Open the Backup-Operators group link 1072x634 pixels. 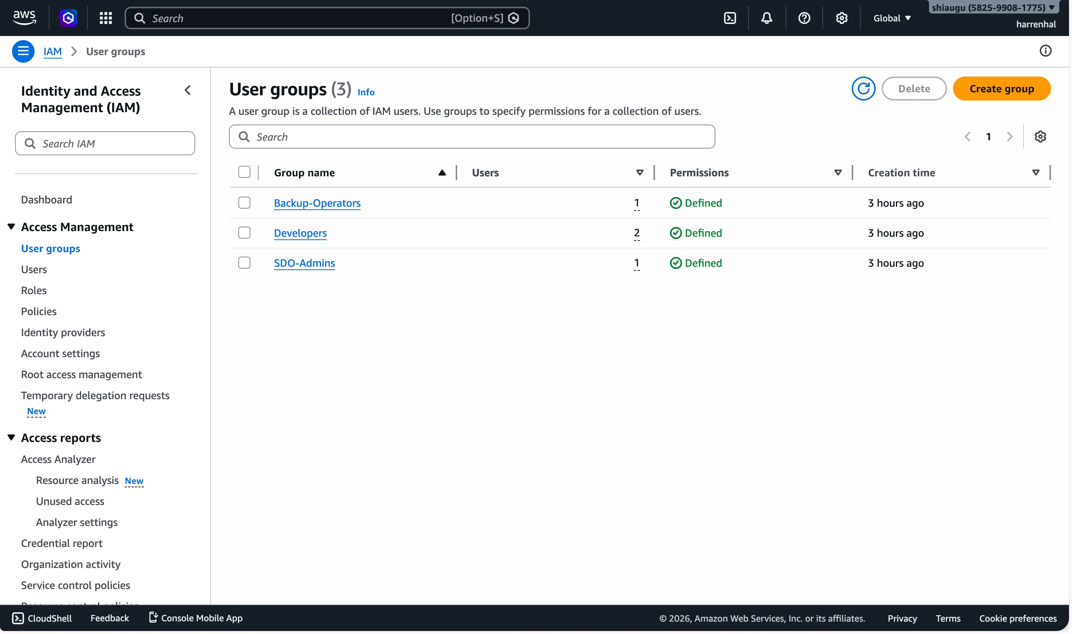pyautogui.click(x=317, y=203)
